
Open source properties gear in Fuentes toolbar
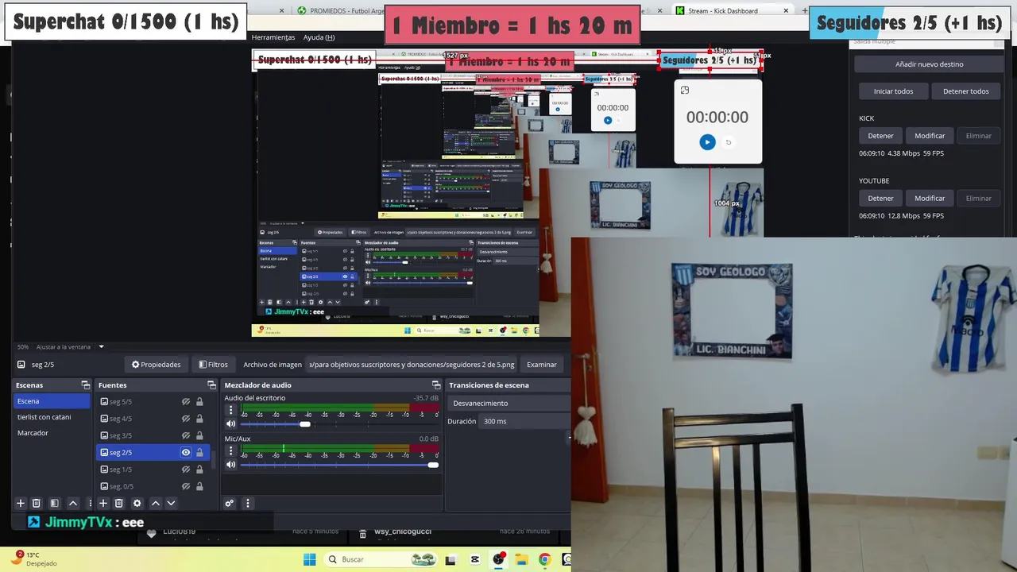click(x=137, y=503)
